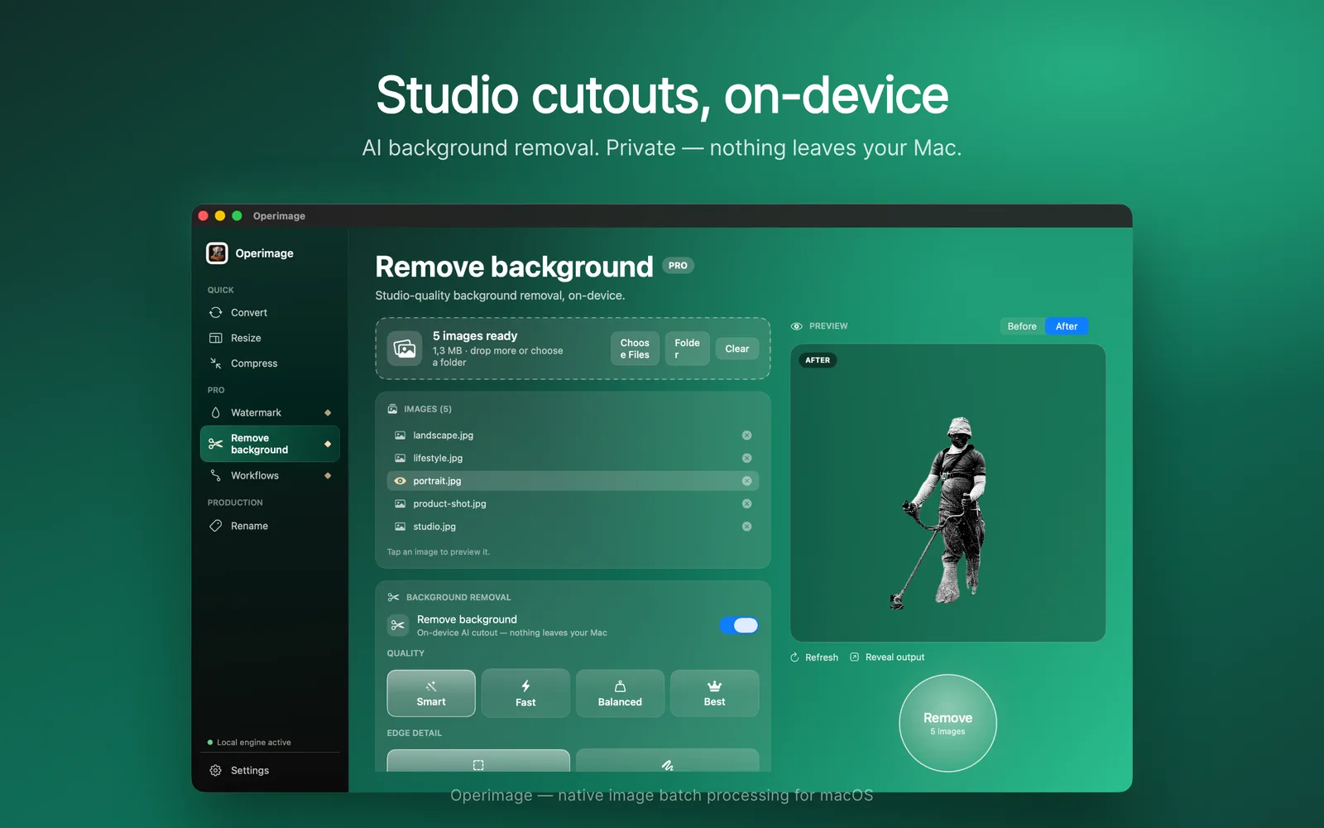Image resolution: width=1324 pixels, height=828 pixels.
Task: Click the green fullscreen window button
Action: point(237,216)
